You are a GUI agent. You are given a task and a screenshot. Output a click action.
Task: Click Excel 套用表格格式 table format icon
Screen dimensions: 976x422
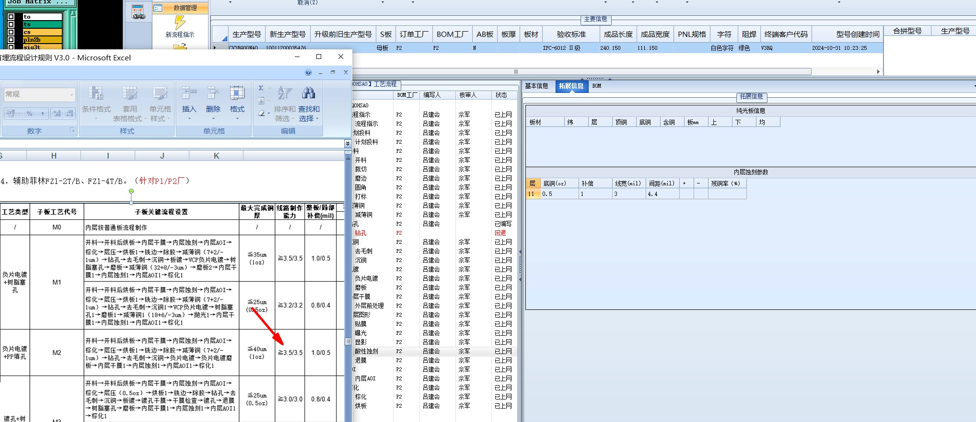pyautogui.click(x=129, y=93)
